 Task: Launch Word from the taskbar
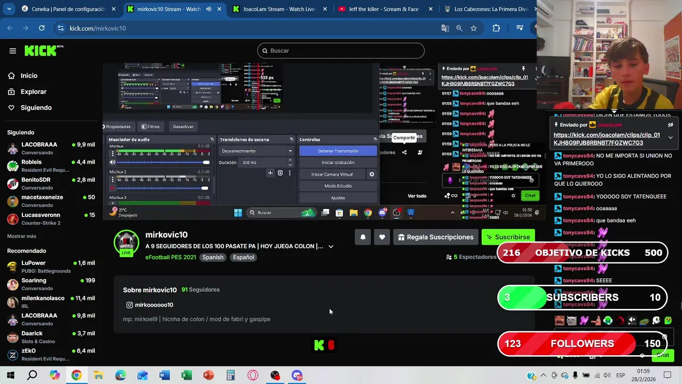pyautogui.click(x=165, y=375)
